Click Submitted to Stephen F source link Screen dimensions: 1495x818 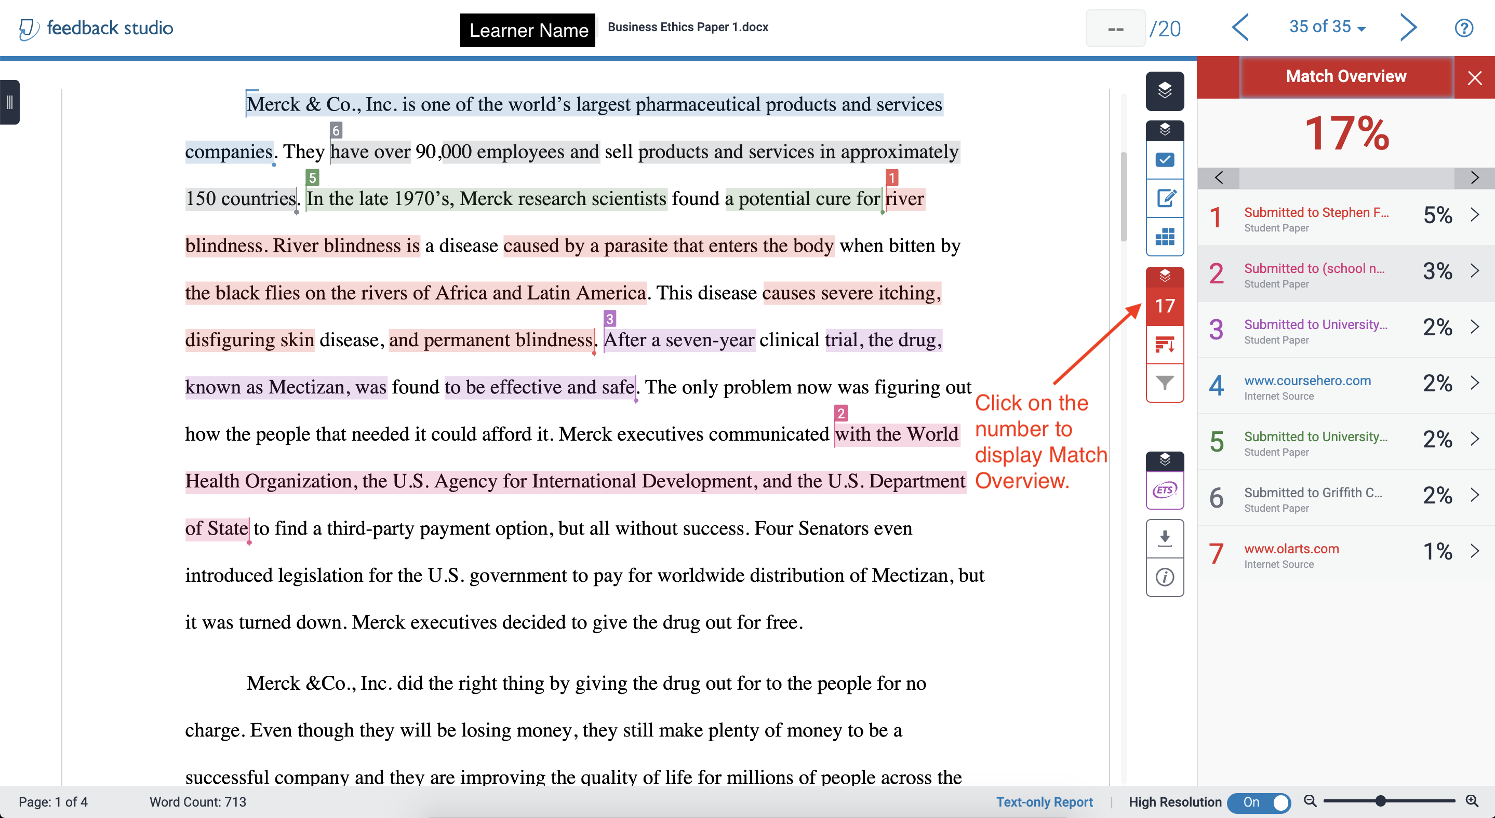[1316, 212]
